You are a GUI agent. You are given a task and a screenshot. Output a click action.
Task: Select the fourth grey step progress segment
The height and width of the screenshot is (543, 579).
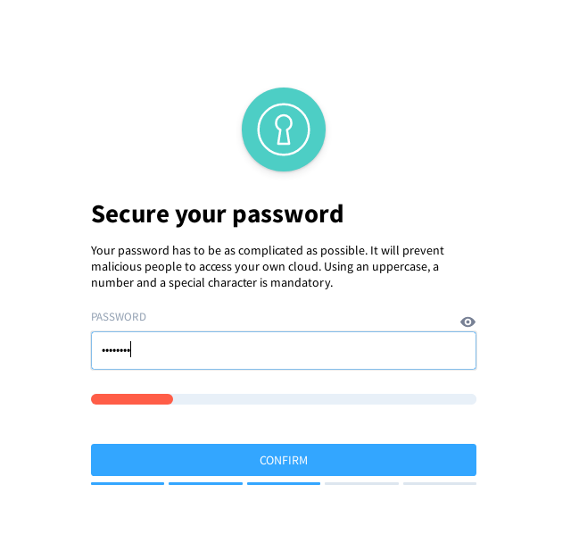[362, 483]
